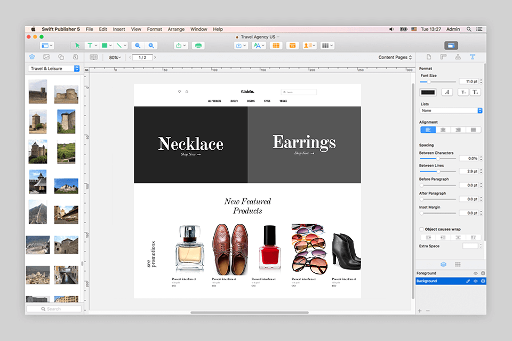
Task: Select the green Text tool
Action: (x=90, y=46)
